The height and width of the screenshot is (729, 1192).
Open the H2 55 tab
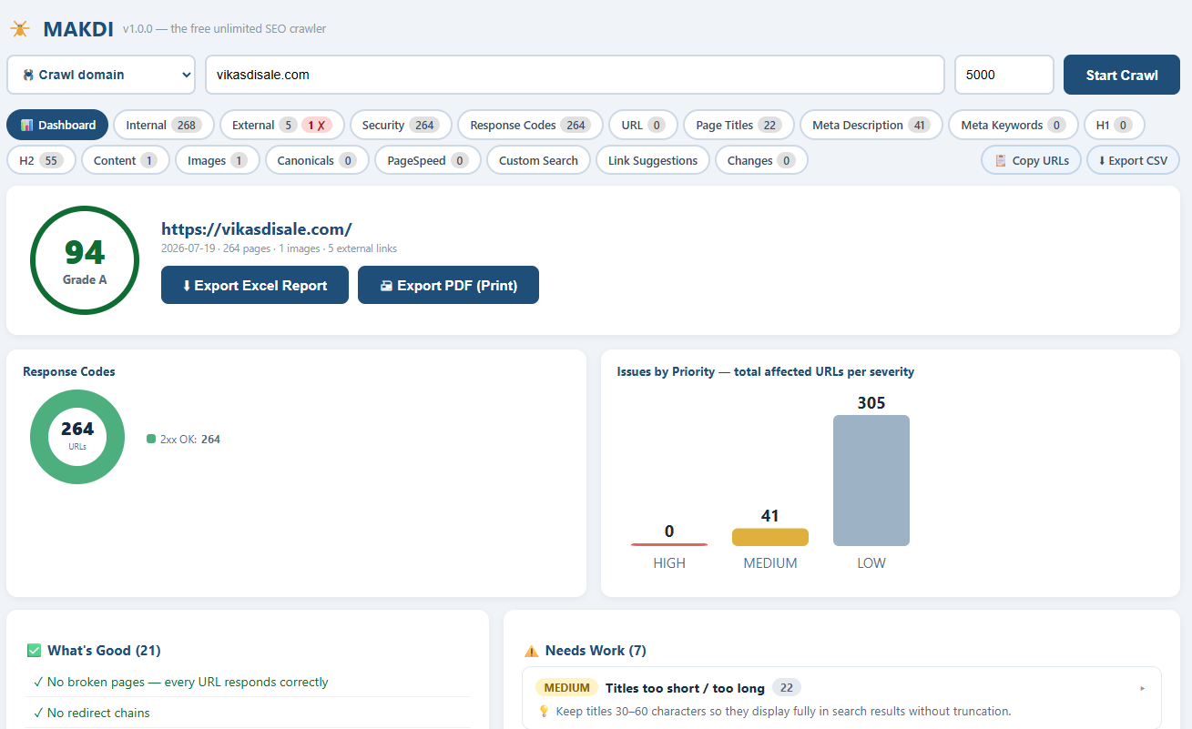pos(41,160)
